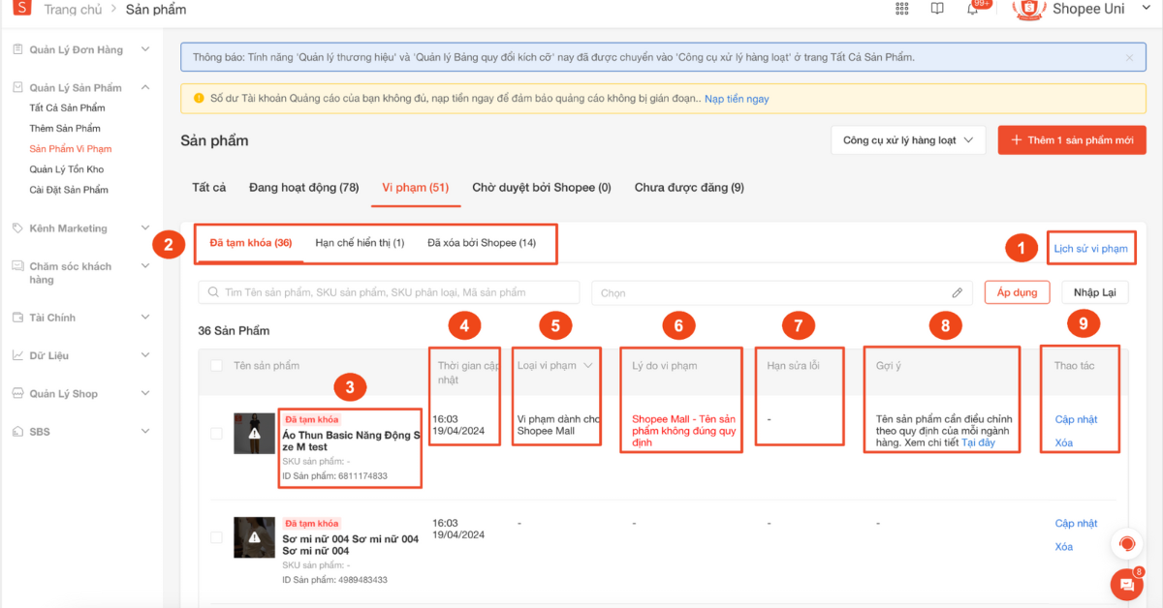Screen dimensions: 1163x608
Task: Open the Công cụ xử lý hàng loạt dropdown
Action: pyautogui.click(x=908, y=140)
